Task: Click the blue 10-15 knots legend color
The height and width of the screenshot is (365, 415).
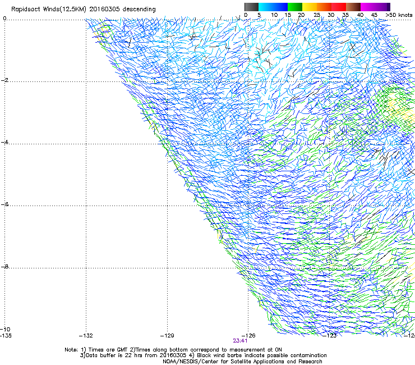Action: (280, 7)
